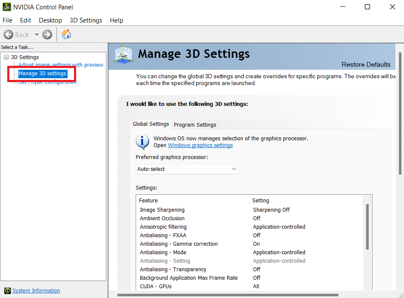Click the NVIDIA Control Panel title icon
This screenshot has height=298, width=404.
point(7,7)
